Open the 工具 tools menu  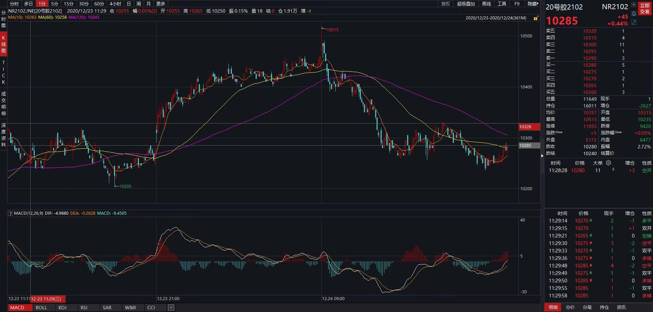502,4
